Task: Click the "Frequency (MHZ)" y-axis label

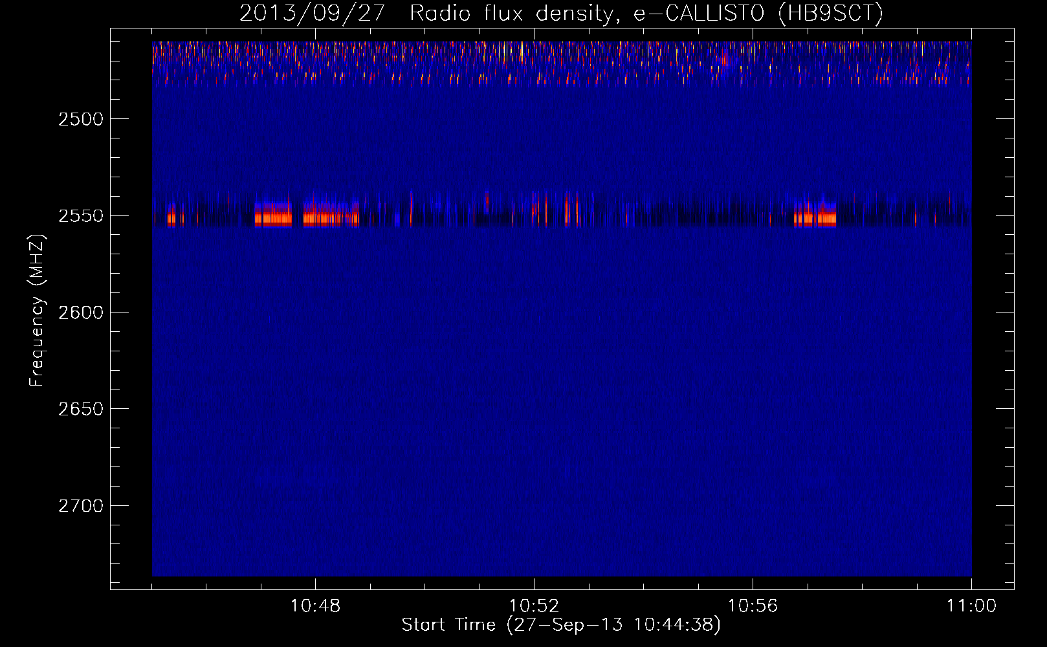Action: click(x=38, y=311)
